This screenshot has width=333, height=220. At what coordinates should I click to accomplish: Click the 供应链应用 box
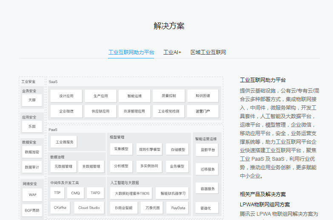point(100,111)
